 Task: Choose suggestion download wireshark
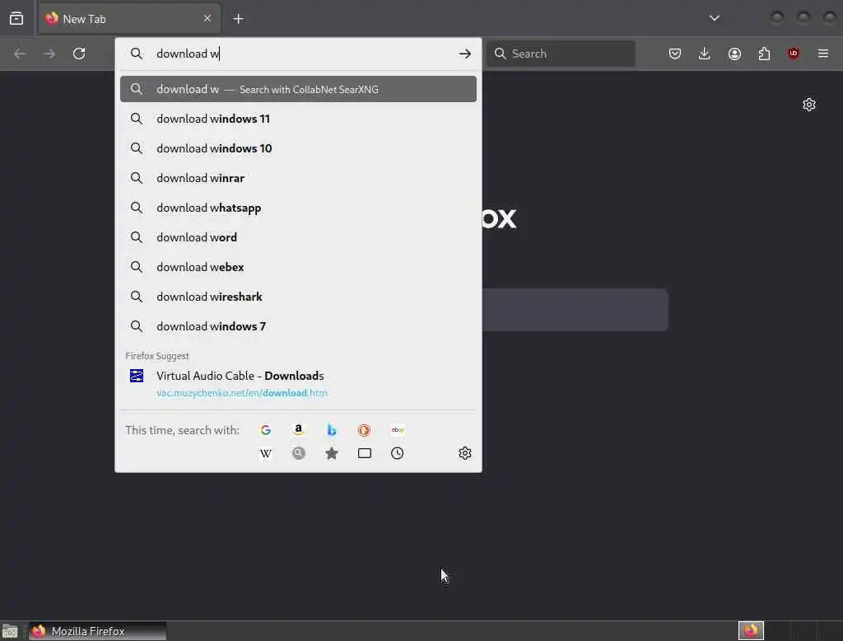[x=298, y=297]
